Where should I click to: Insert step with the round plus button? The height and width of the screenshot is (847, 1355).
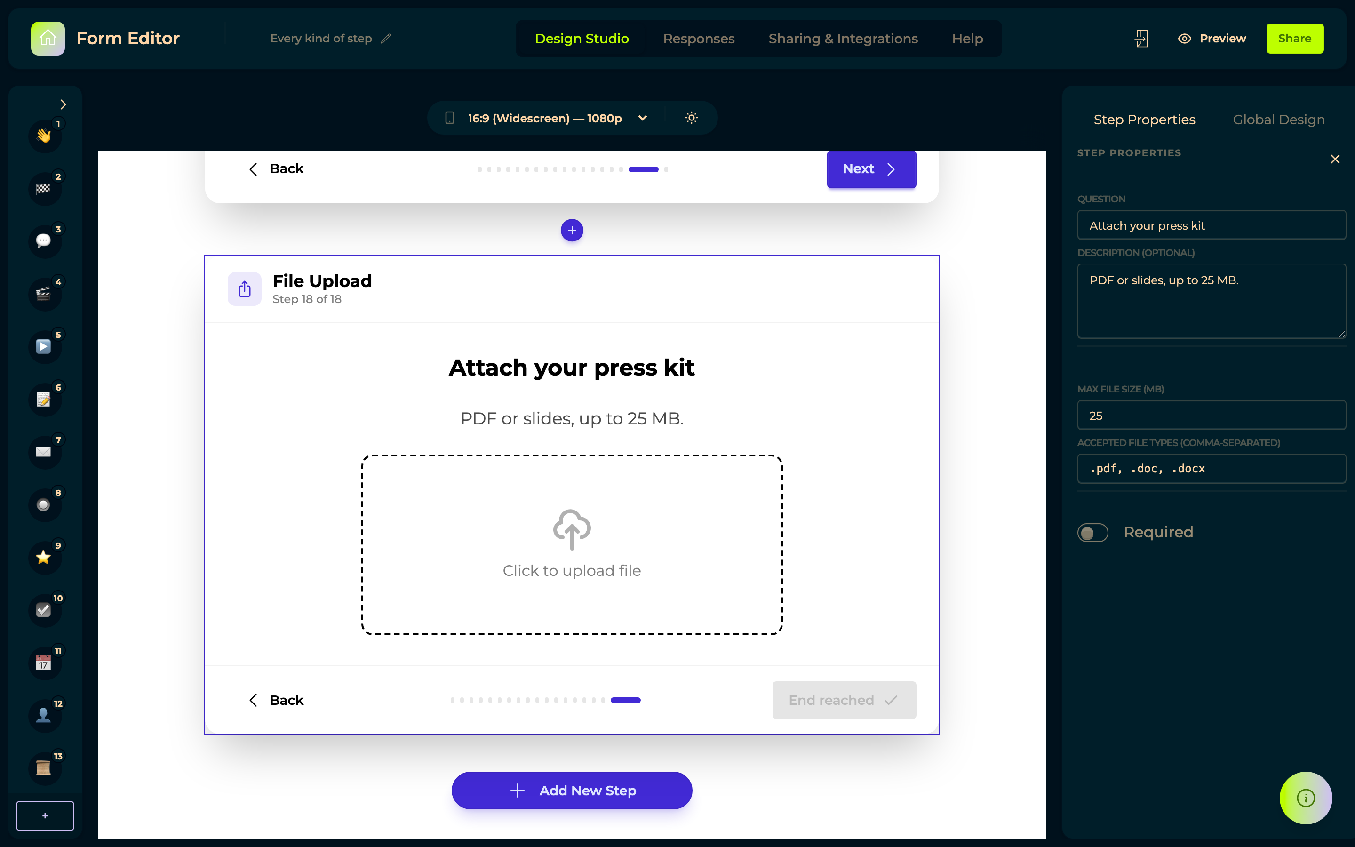tap(572, 230)
